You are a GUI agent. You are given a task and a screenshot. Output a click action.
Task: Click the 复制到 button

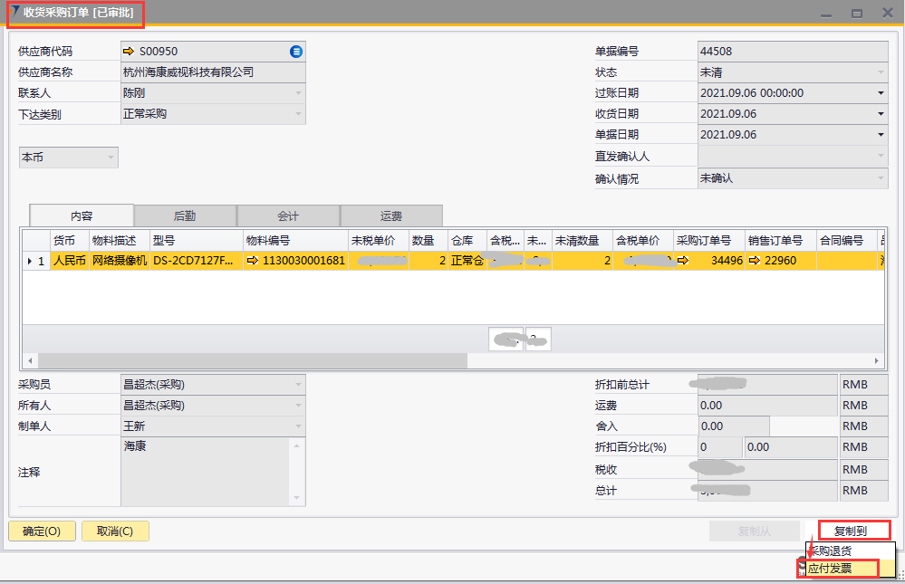(854, 531)
